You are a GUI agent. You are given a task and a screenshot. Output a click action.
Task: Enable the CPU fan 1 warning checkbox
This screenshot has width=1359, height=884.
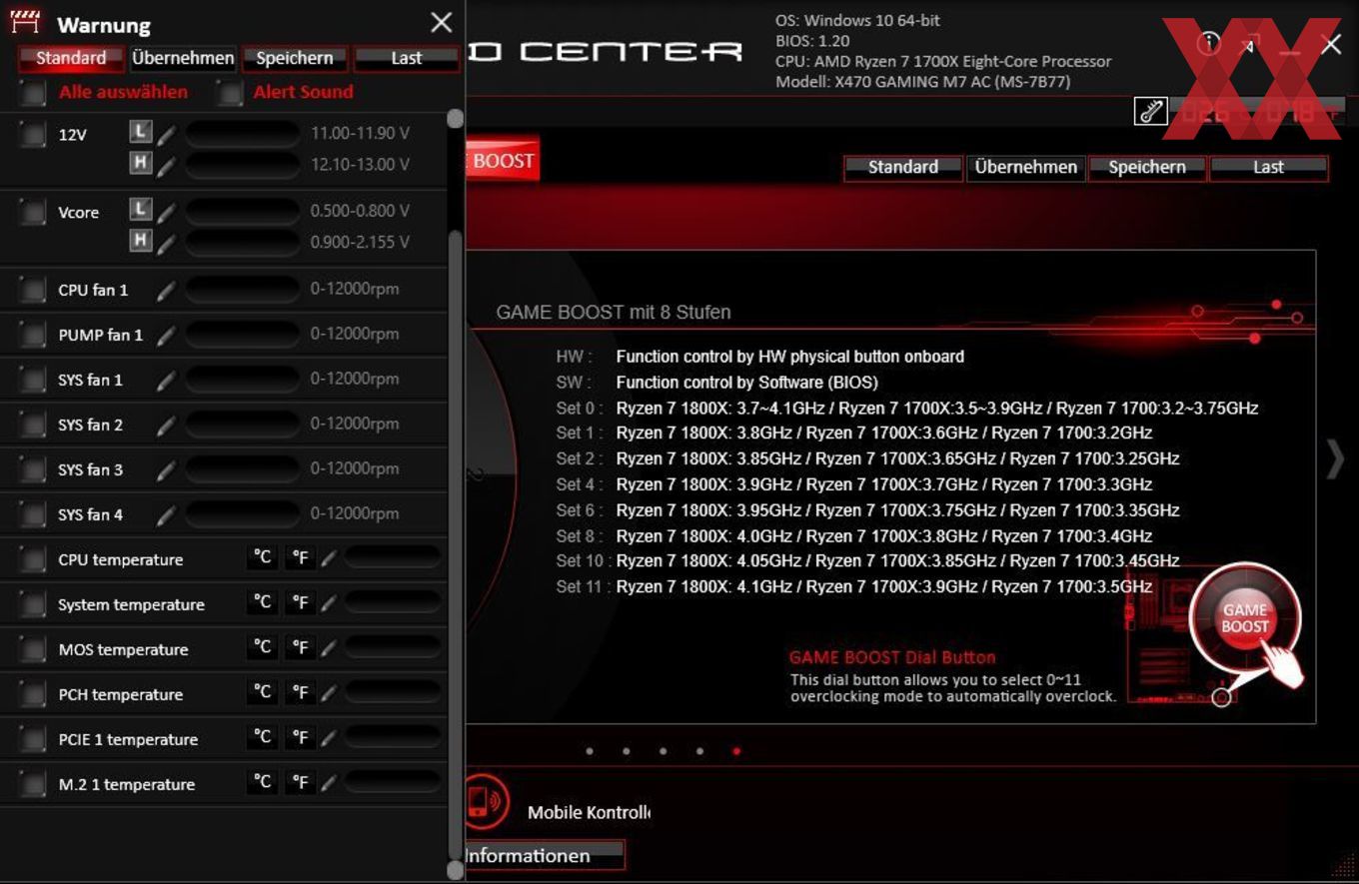tap(34, 291)
